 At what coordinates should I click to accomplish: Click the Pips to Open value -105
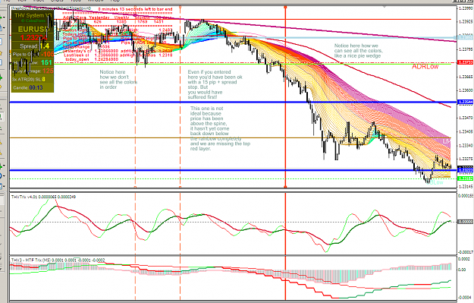[48, 54]
